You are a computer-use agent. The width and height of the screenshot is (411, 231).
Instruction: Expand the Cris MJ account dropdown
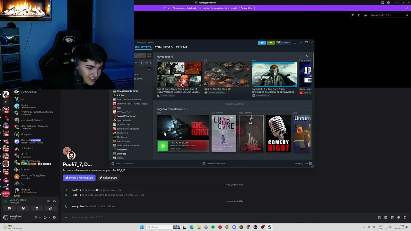click(x=283, y=43)
